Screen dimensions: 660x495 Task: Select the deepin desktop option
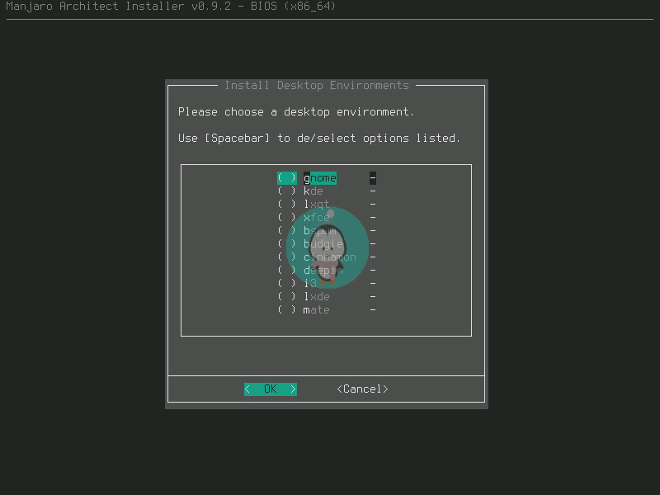pos(288,270)
